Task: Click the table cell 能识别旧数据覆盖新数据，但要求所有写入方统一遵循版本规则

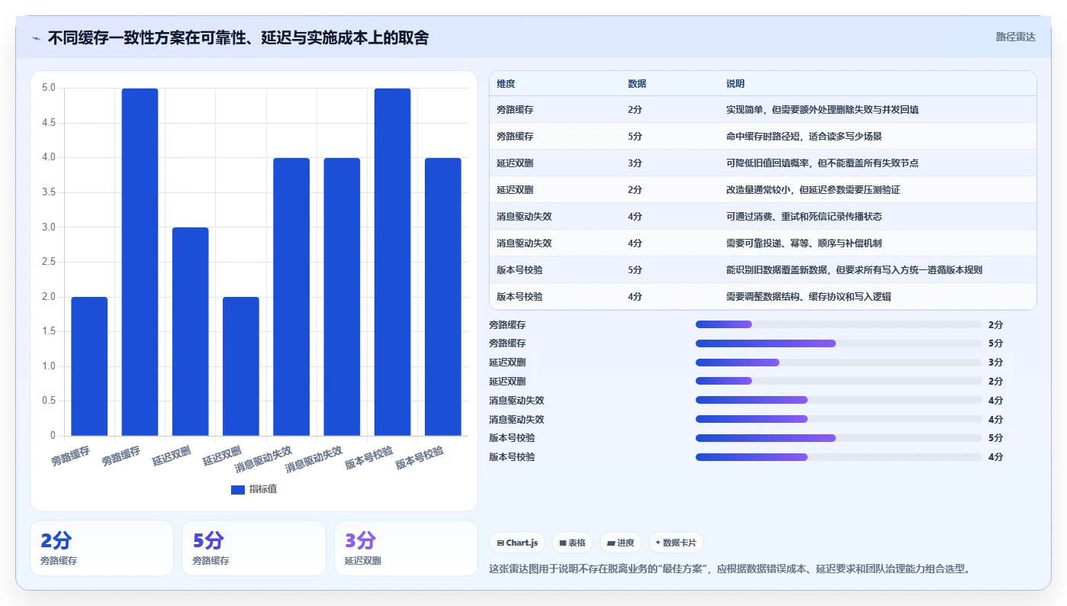Action: pos(854,270)
